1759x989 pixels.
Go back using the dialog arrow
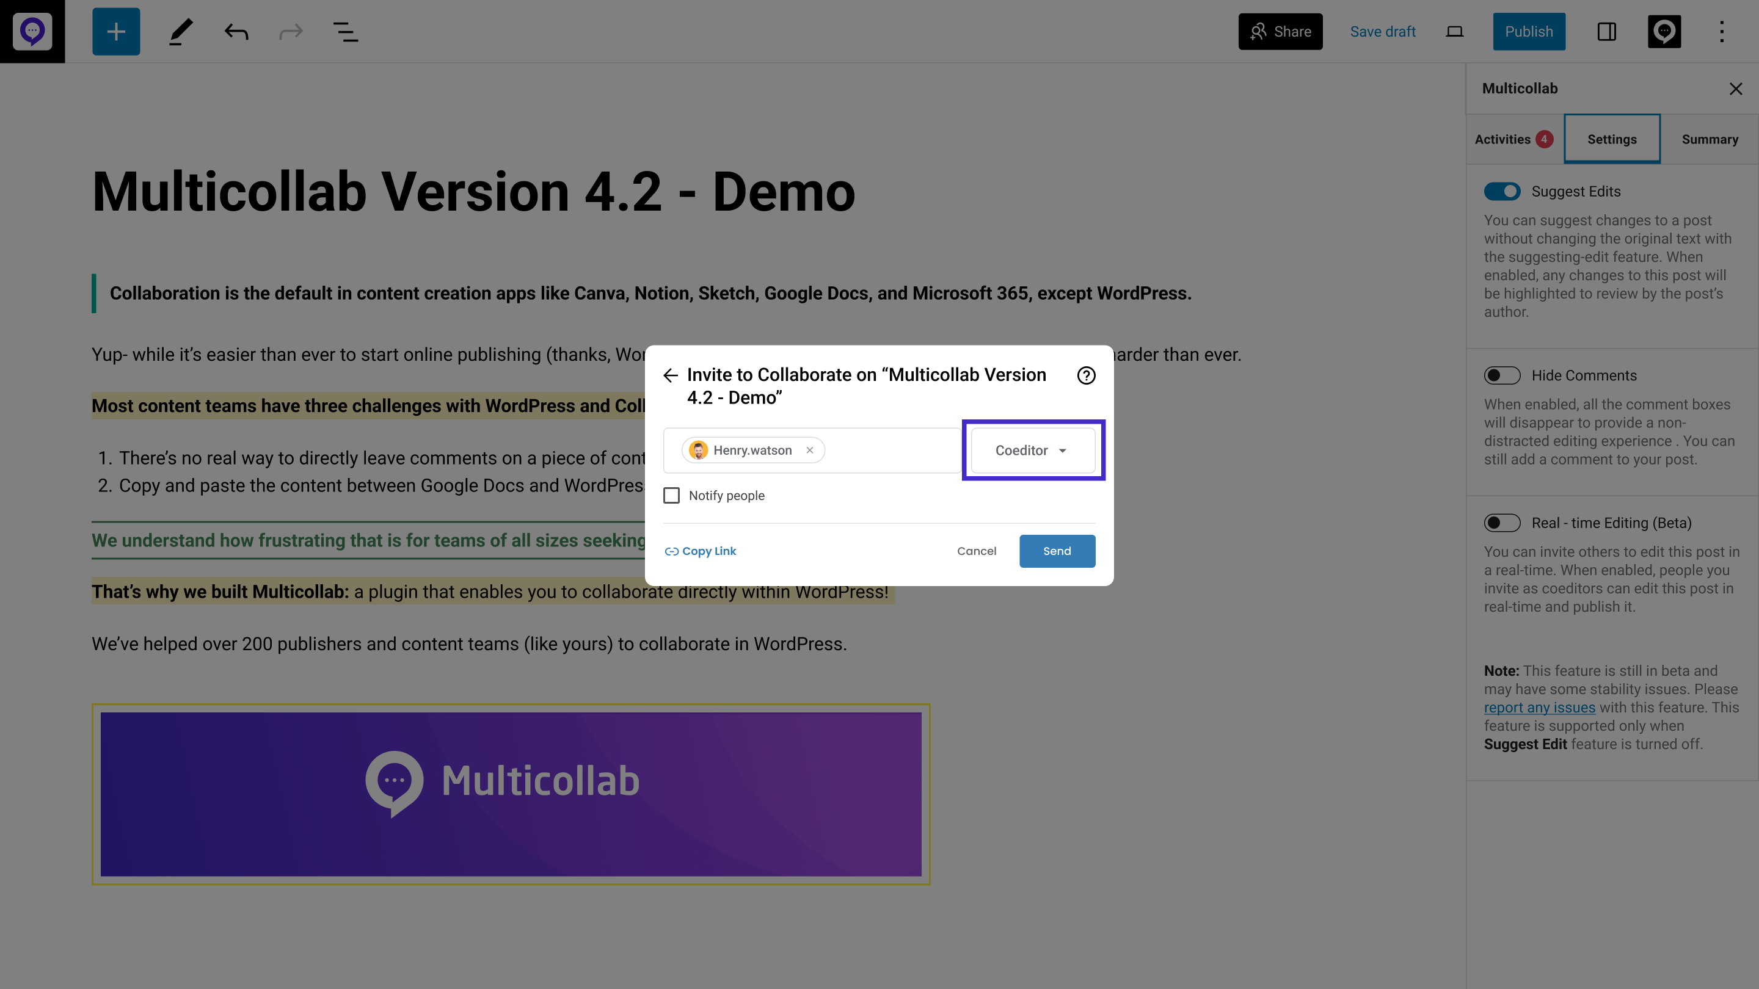click(671, 375)
